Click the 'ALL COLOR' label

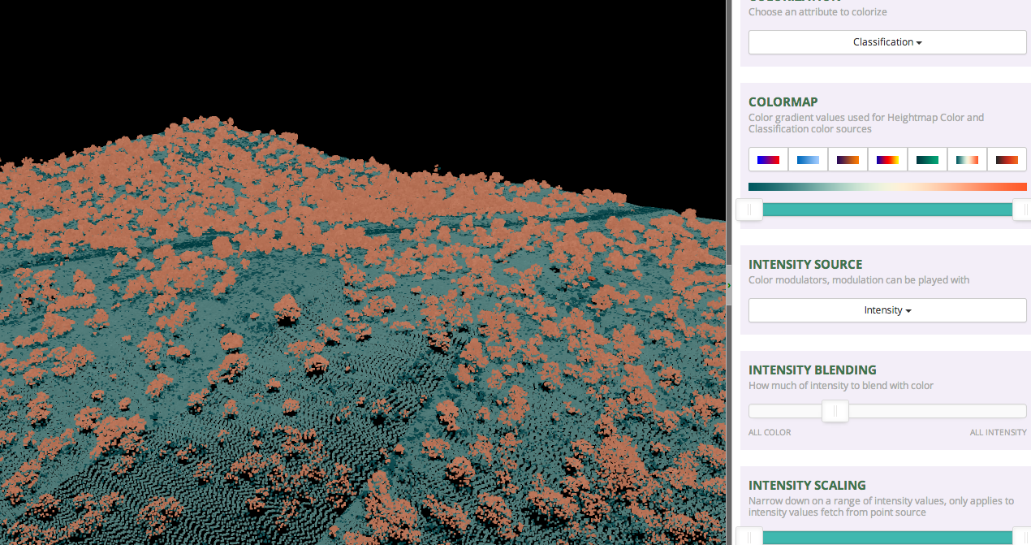coord(770,432)
